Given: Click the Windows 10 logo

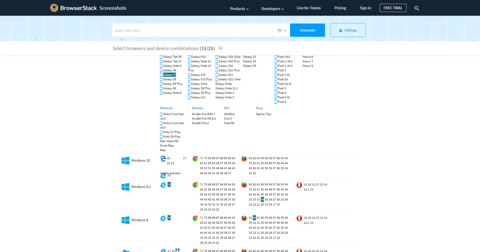Looking at the screenshot, I should coord(125,160).
